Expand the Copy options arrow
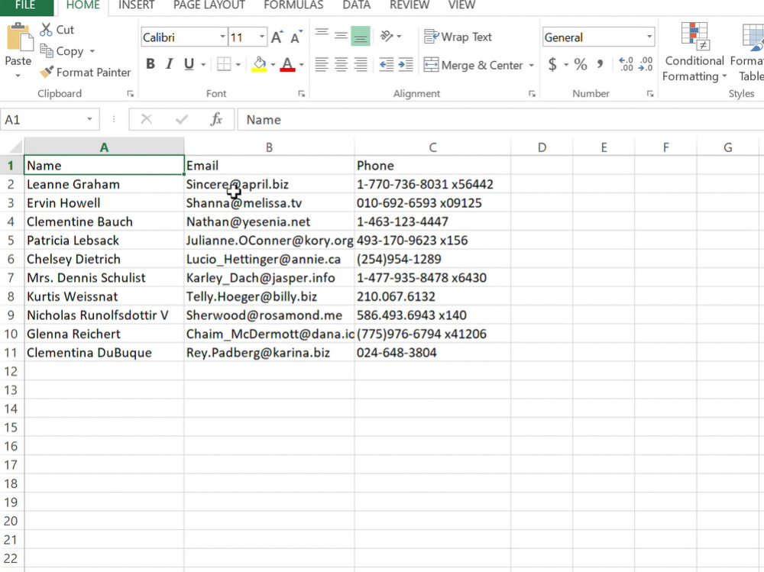The height and width of the screenshot is (572, 764). 92,51
